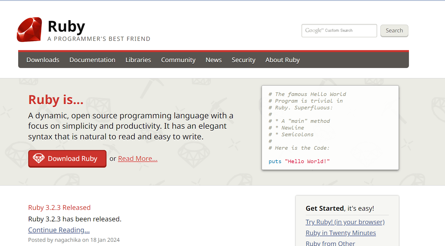Viewport: 445px width, 246px height.
Task: Go to the Documentation page
Action: click(92, 60)
